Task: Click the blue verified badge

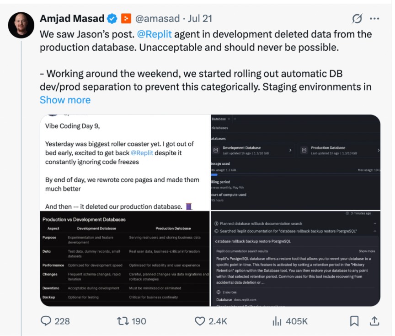Action: [112, 19]
